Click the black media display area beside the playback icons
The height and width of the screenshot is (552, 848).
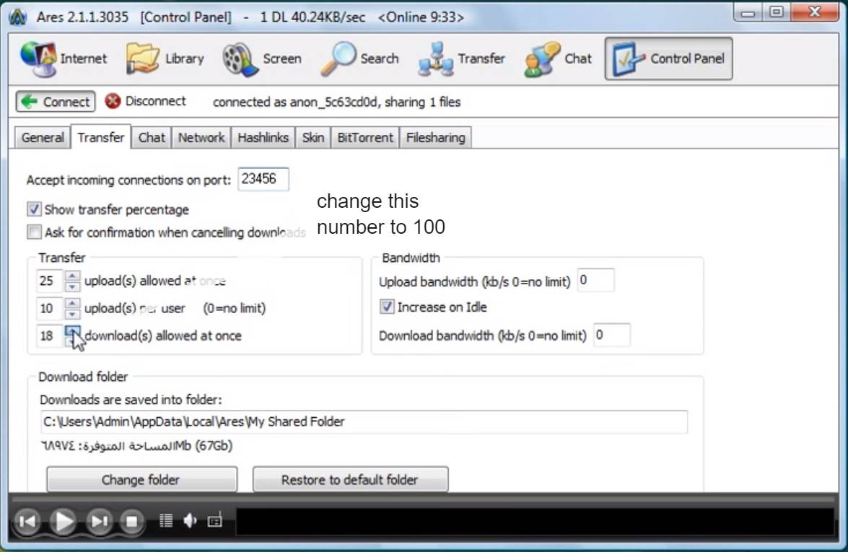(535, 521)
